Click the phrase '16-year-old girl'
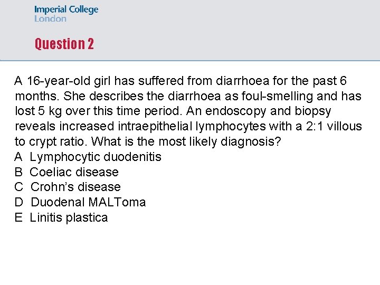 pos(69,81)
